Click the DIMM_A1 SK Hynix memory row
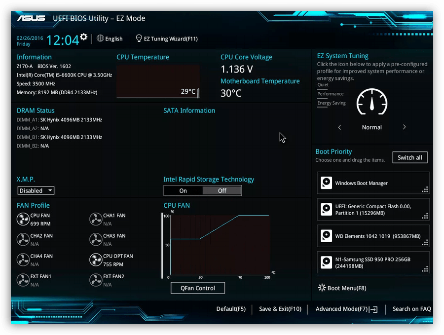The width and height of the screenshot is (444, 335). tap(60, 120)
